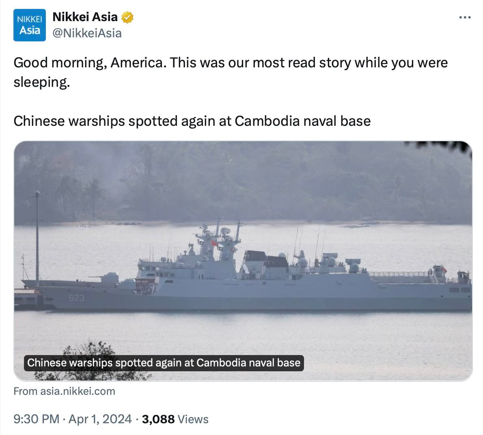Follow the 'From asia.nikkei.com' source link
This screenshot has width=483, height=435.
click(65, 391)
